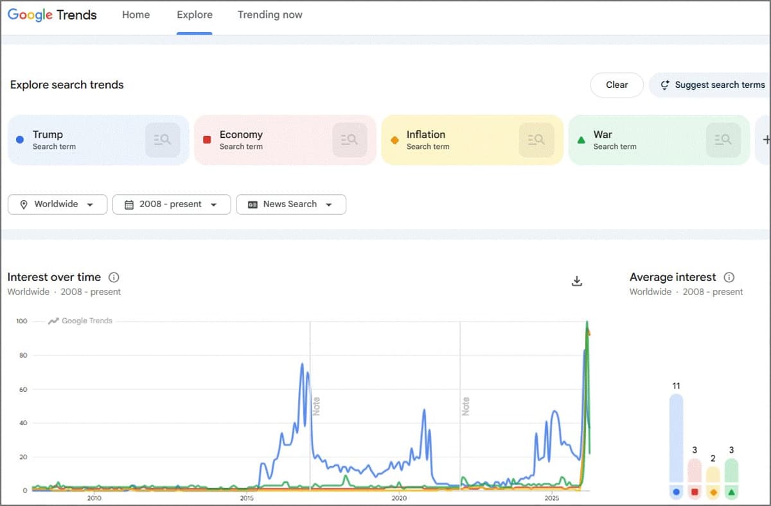
Task: Click the 2015 label on chart axis
Action: [247, 498]
